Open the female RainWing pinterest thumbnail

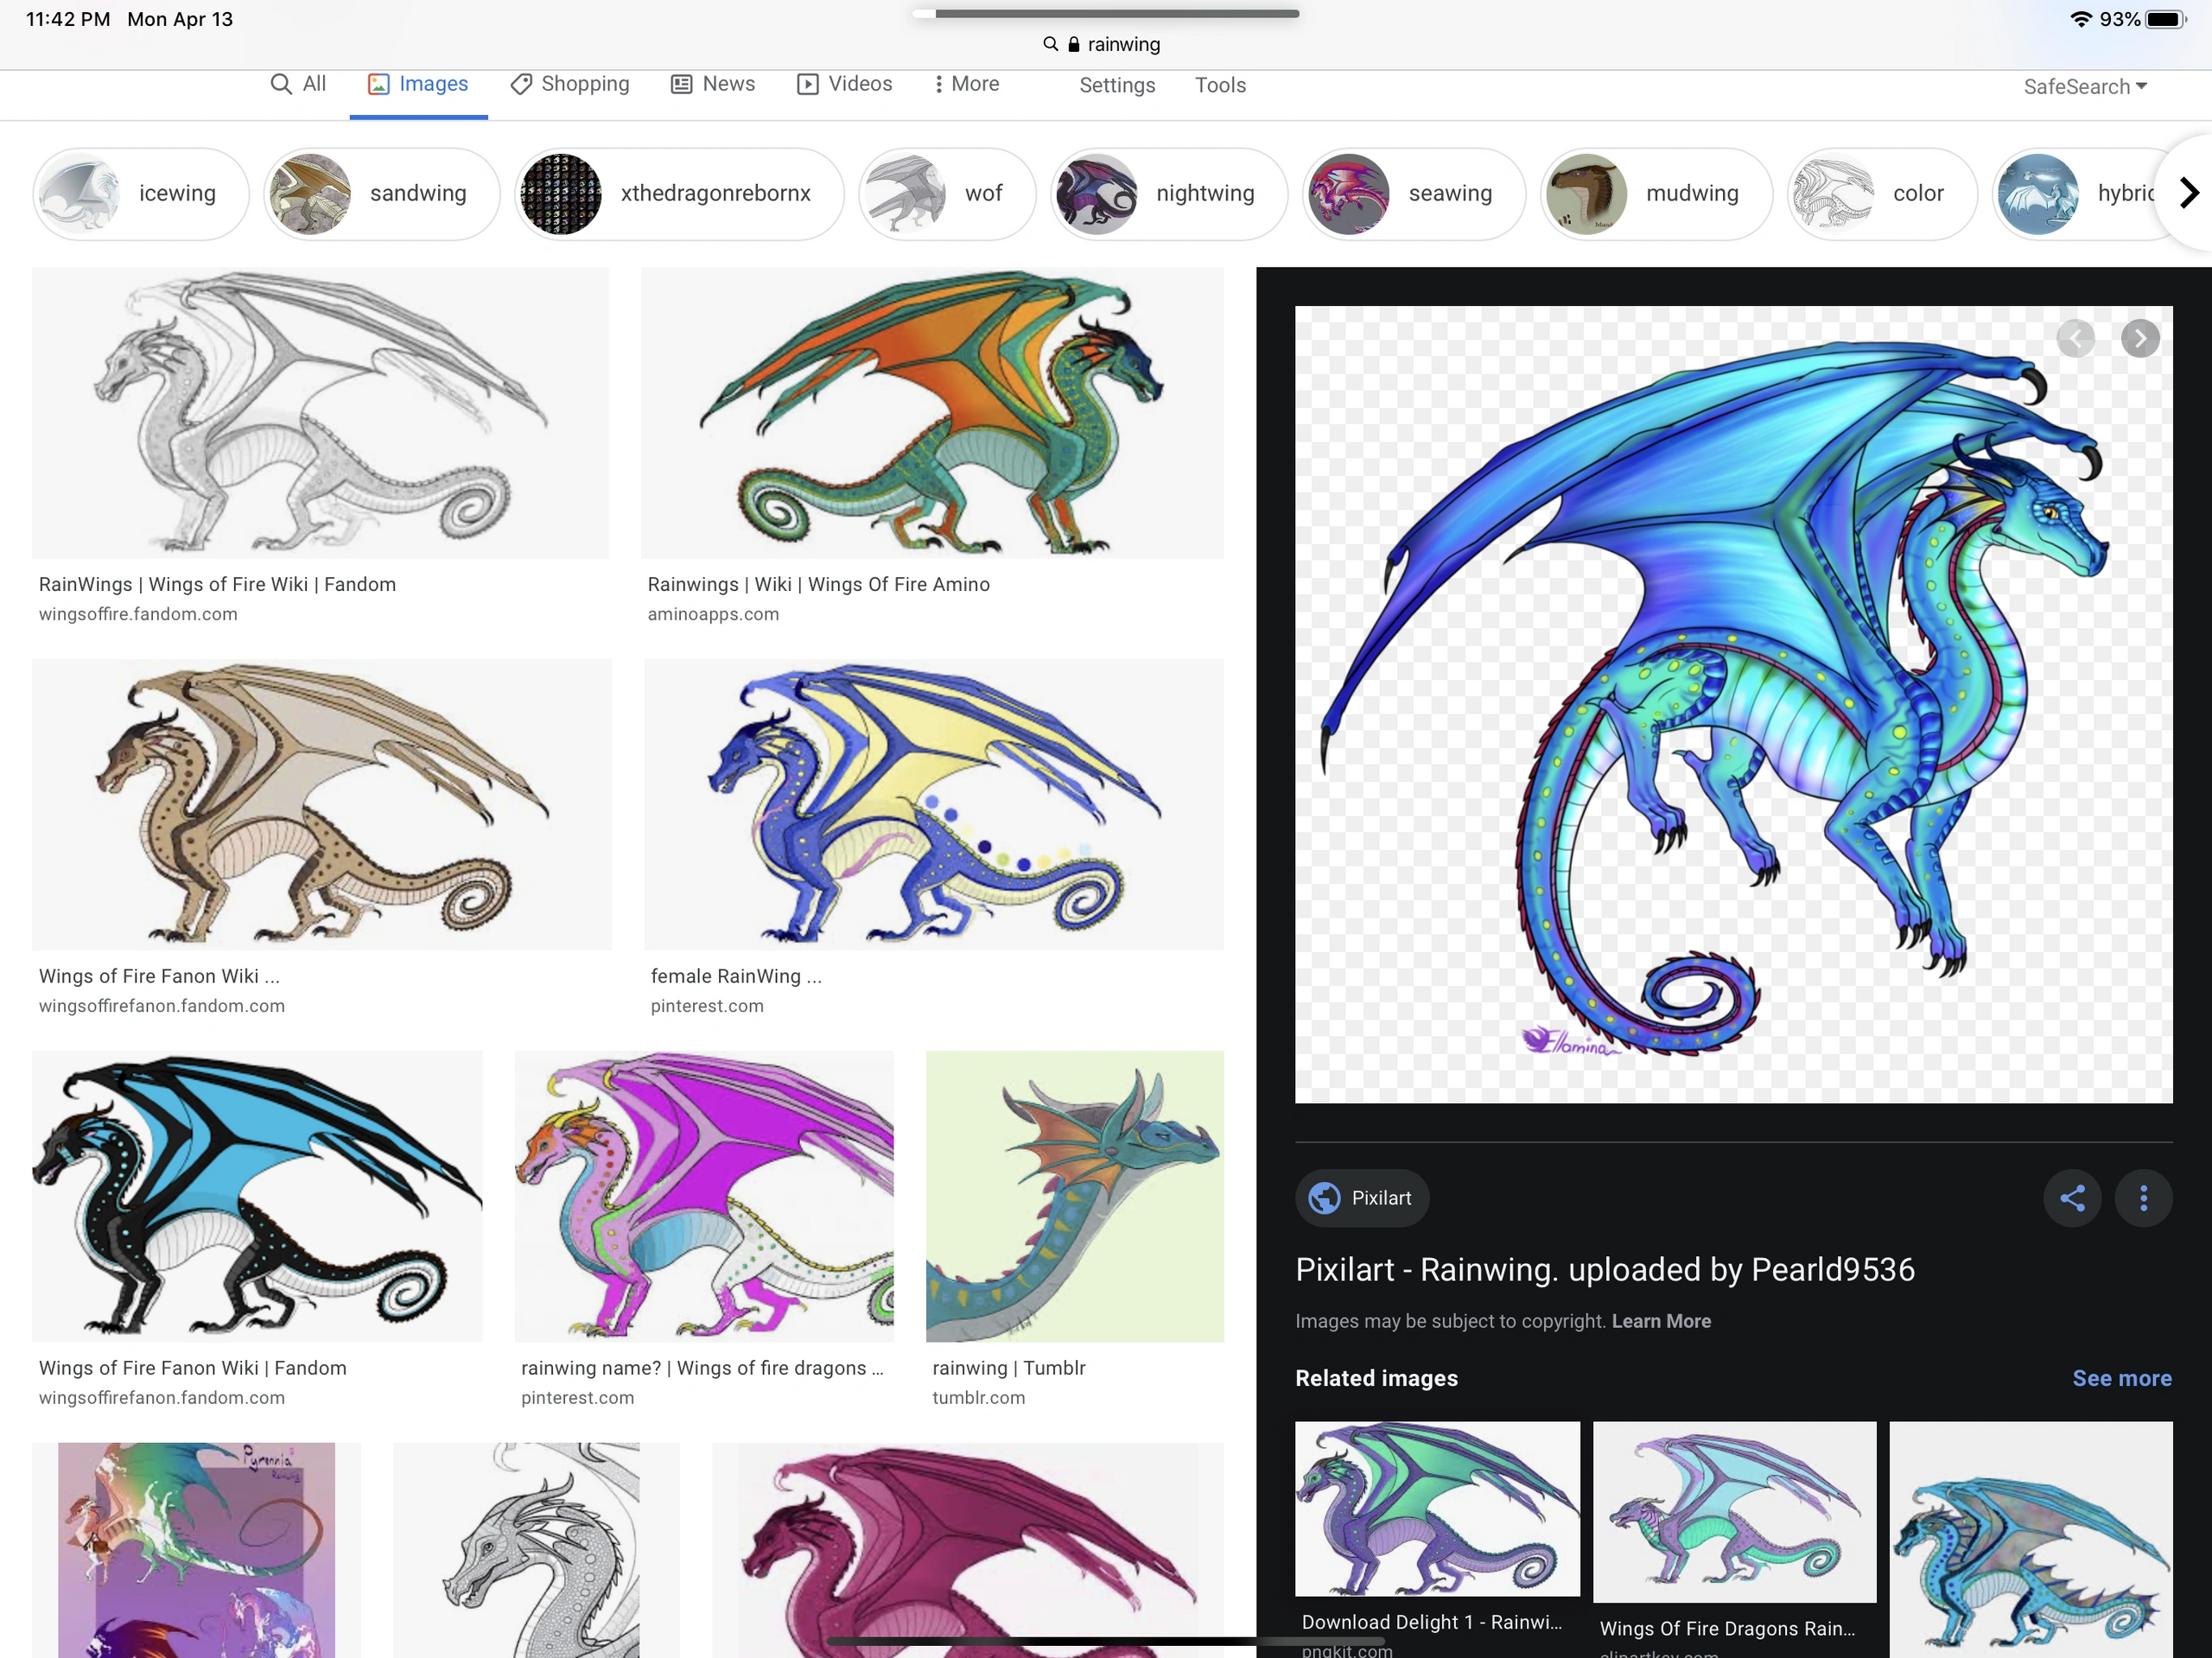pos(933,805)
